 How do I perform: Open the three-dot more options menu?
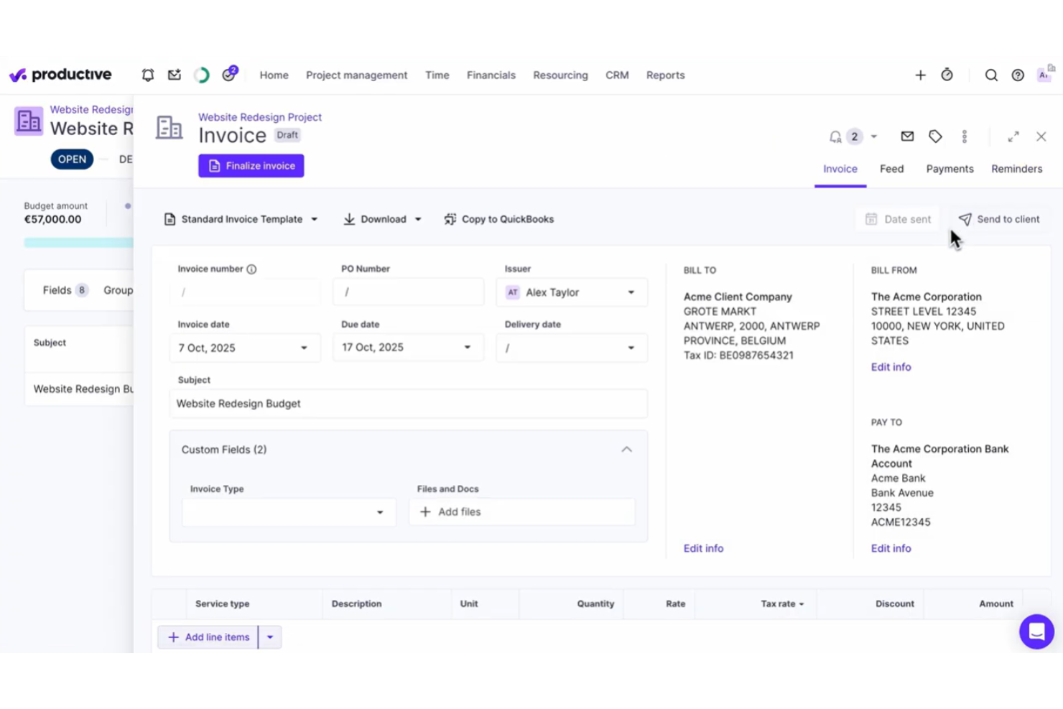coord(965,136)
